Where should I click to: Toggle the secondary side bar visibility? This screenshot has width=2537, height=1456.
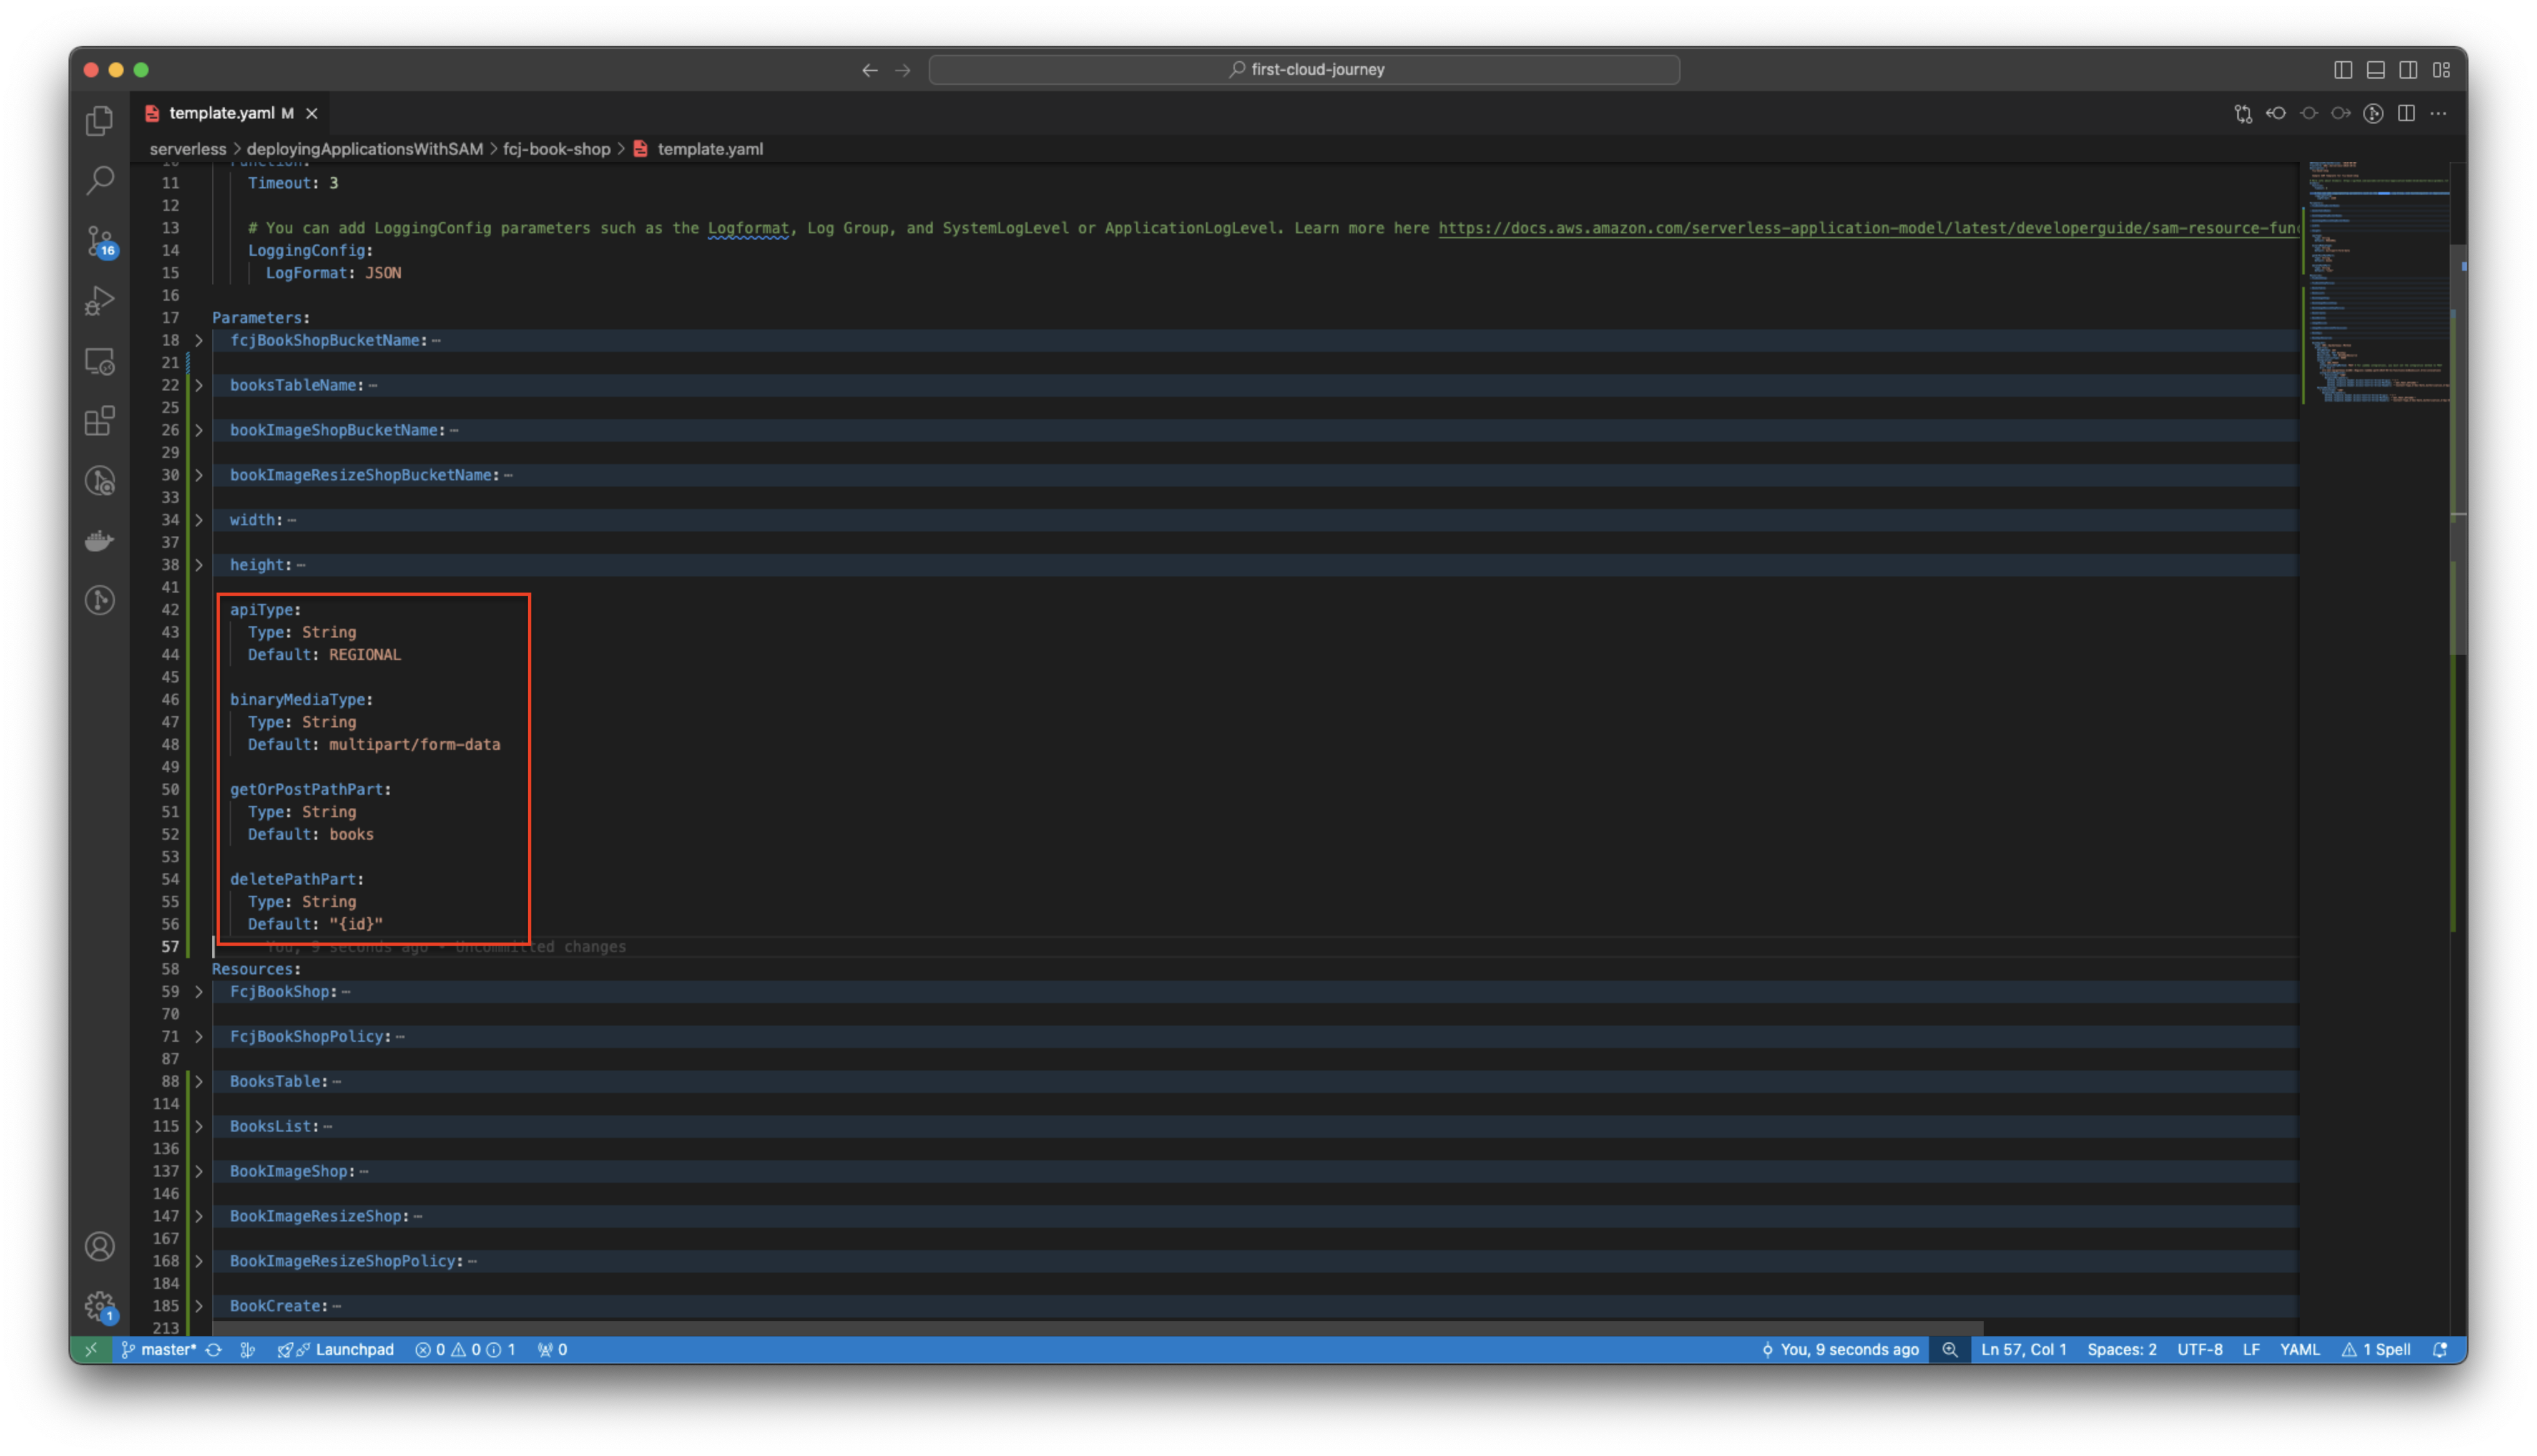click(2409, 70)
